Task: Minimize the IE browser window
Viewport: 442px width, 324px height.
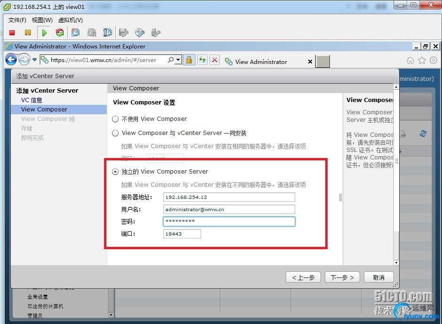Action: [417, 47]
